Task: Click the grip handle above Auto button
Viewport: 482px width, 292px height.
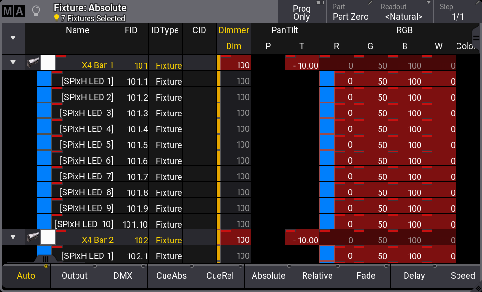Action: (x=46, y=259)
